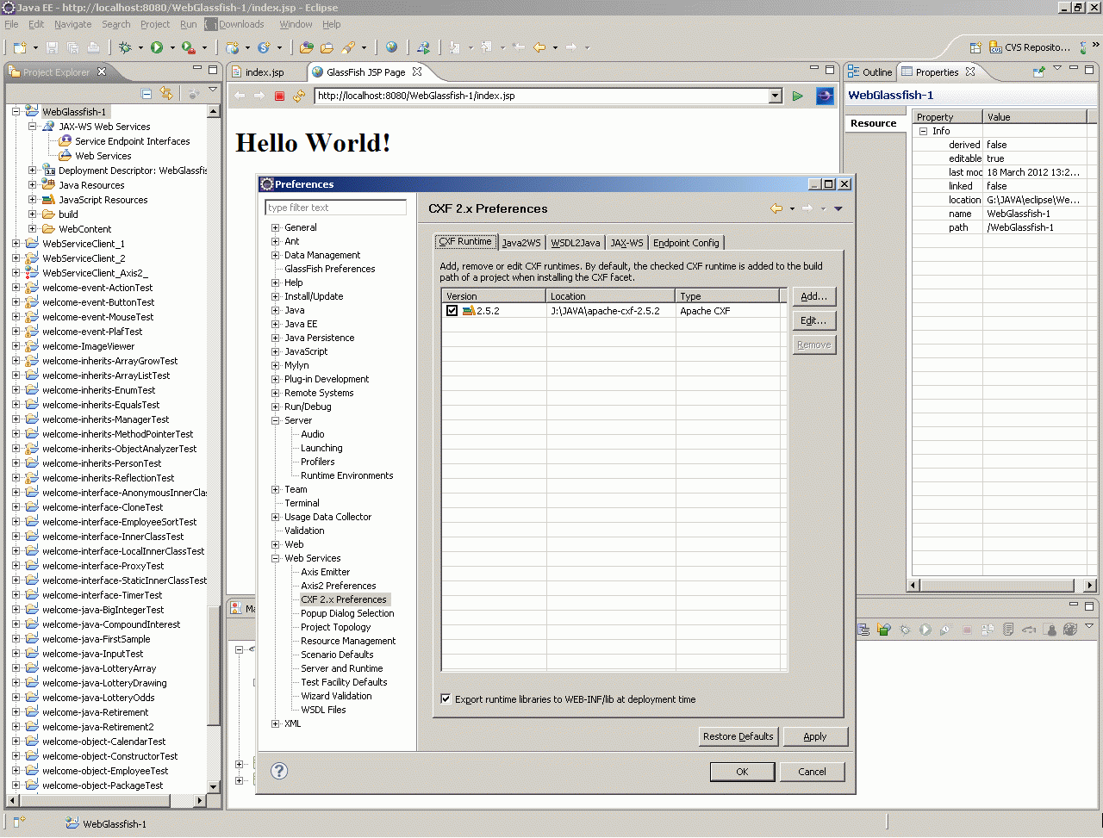Click the type filter text field
1103x838 pixels.
(x=335, y=208)
